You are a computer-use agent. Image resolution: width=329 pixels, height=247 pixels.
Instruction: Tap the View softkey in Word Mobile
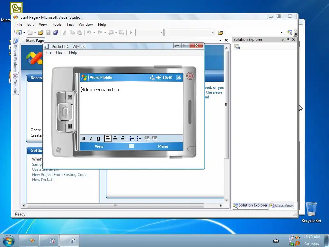coord(99,146)
